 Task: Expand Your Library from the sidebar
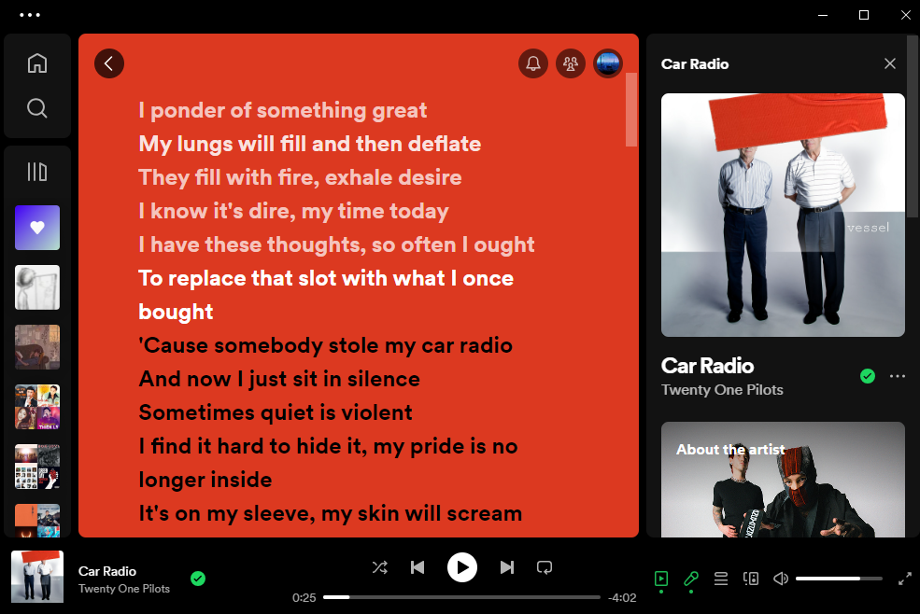tap(37, 172)
